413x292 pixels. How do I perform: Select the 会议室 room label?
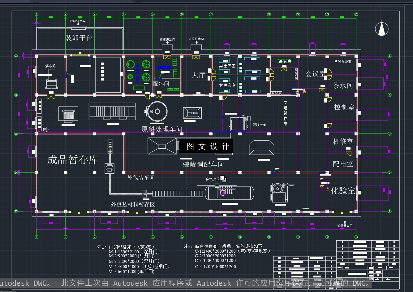pyautogui.click(x=316, y=74)
